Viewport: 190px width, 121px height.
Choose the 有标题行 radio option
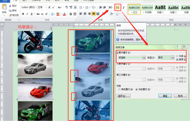click(119, 89)
